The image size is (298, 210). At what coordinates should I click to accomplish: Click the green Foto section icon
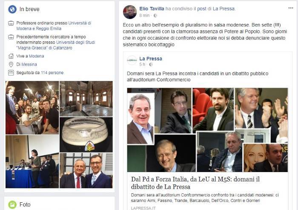click(x=12, y=204)
